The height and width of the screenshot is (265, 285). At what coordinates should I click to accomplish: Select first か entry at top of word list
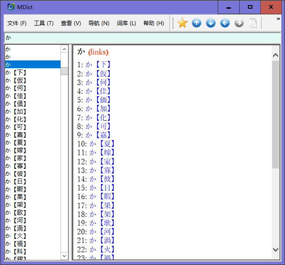point(33,49)
